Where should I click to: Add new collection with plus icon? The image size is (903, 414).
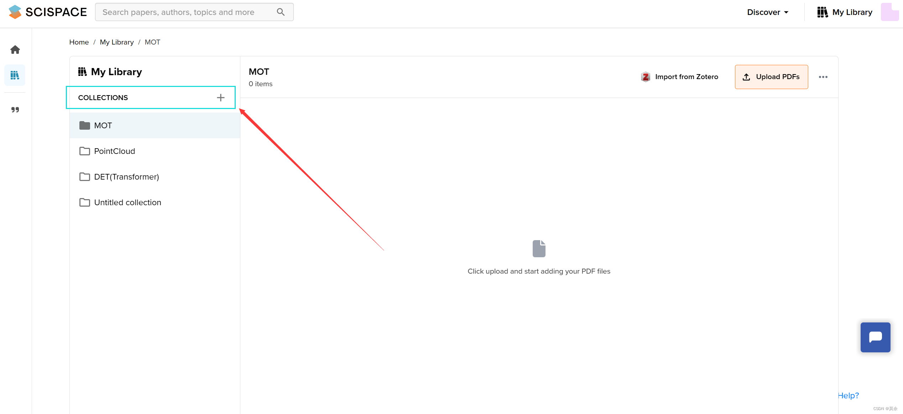click(x=221, y=98)
